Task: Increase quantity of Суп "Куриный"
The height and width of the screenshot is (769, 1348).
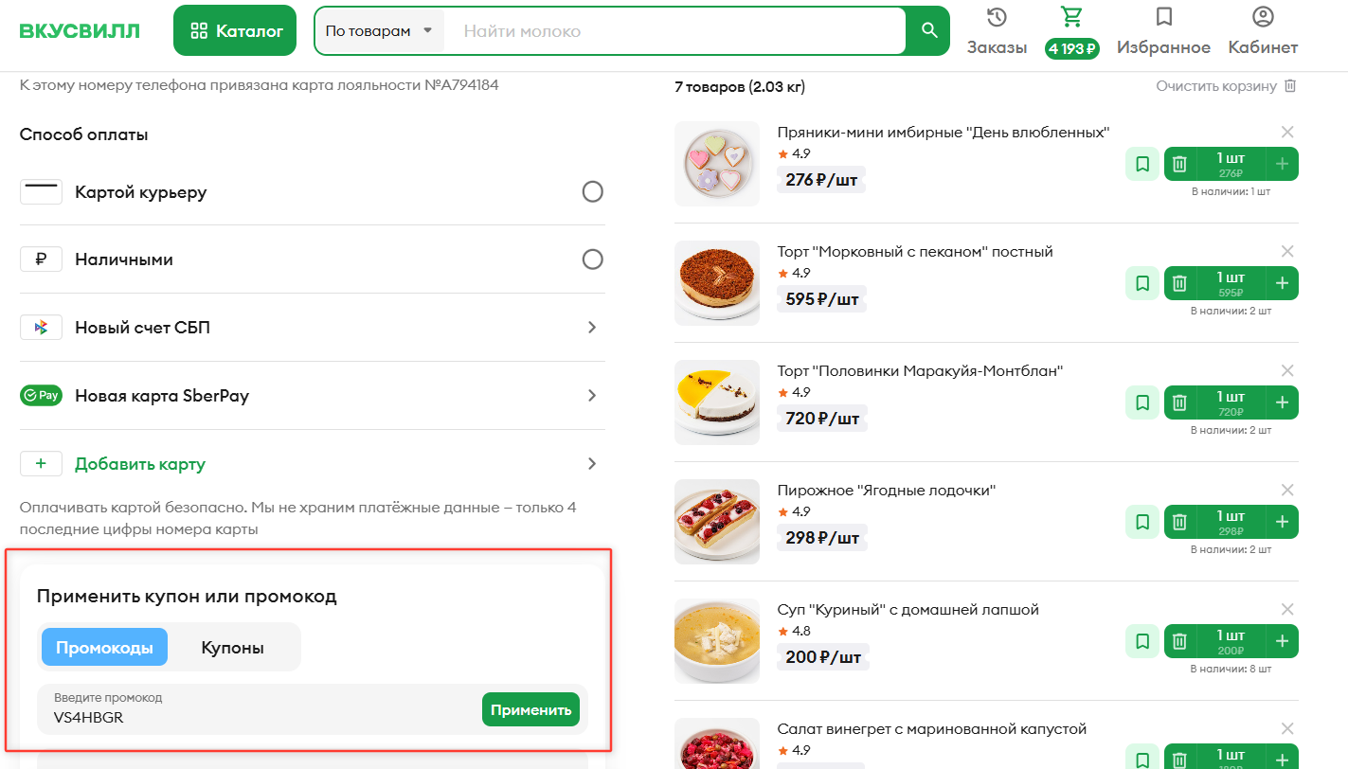Action: (x=1283, y=641)
